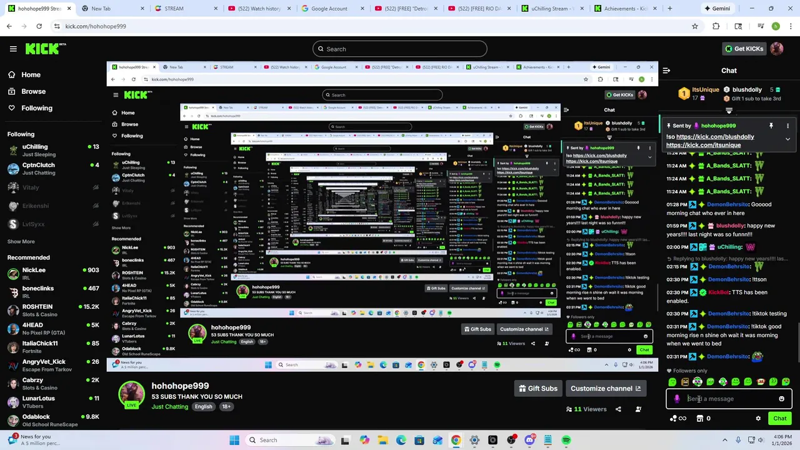The image size is (800, 450).
Task: Insert the first green smiley emote
Action: coord(672,382)
